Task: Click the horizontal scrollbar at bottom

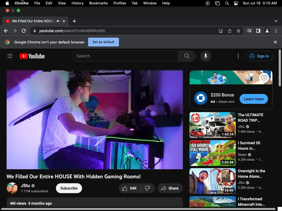Action: click(x=138, y=209)
